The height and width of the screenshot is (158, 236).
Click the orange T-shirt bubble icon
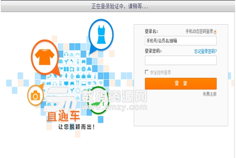coord(45,57)
